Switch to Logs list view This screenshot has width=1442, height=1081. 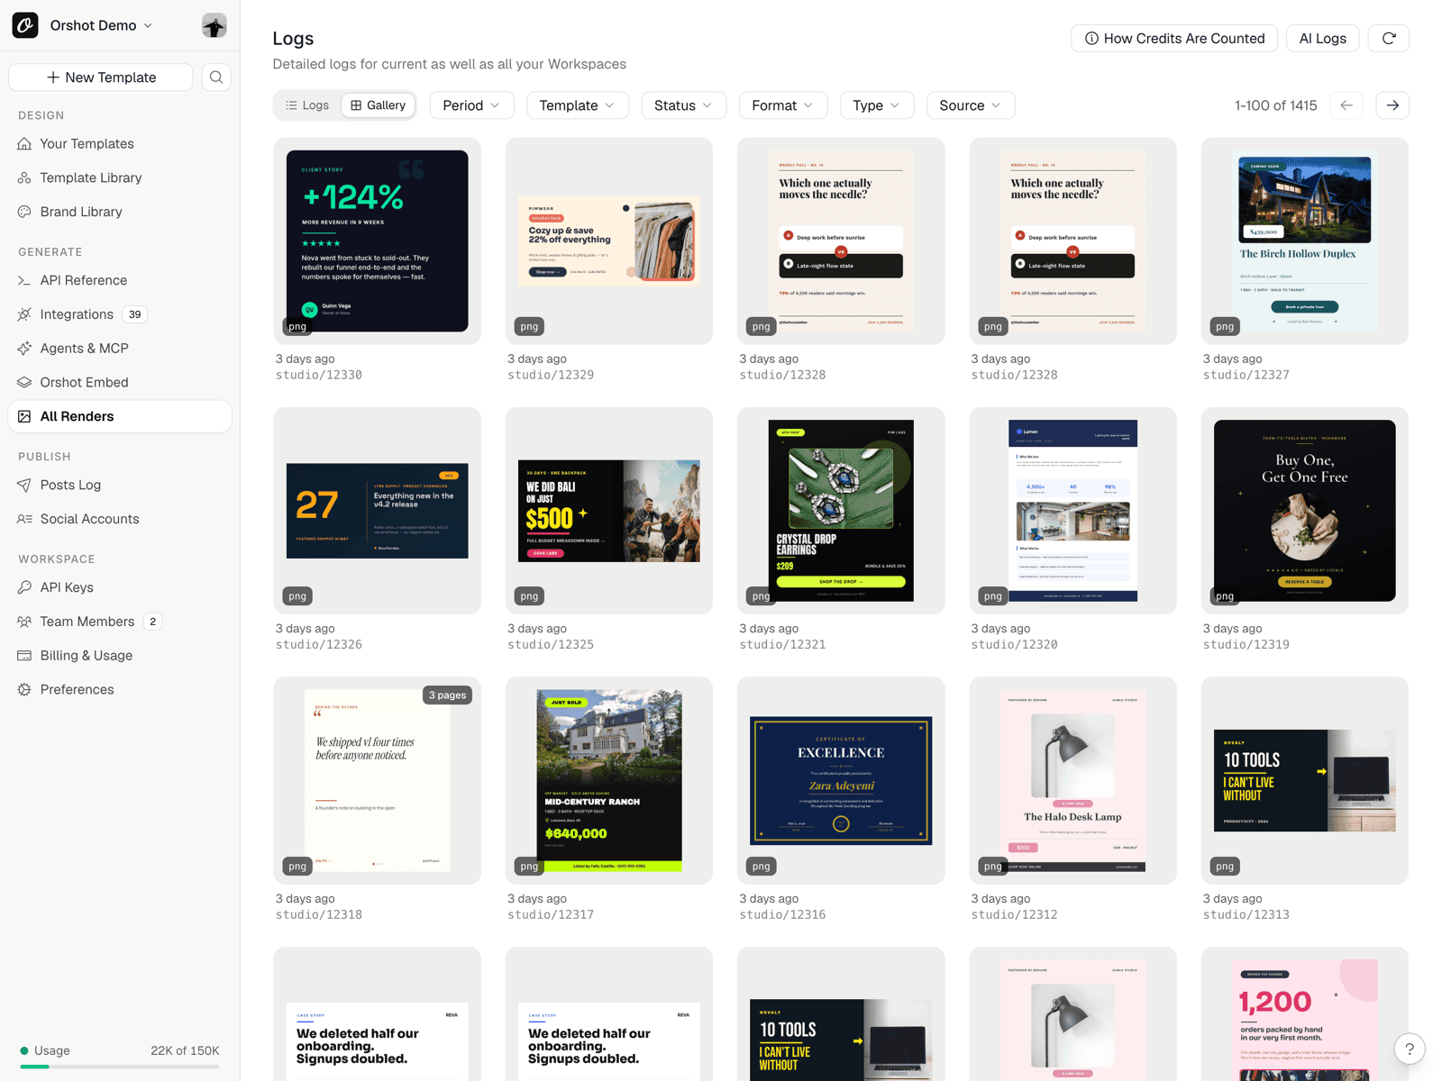(x=307, y=105)
